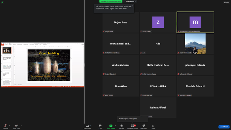Click the '4 unassigned participants' tooltip
231x130 pixels.
132,119
